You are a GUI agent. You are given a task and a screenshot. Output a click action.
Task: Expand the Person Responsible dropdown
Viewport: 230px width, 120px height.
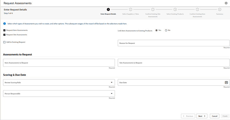click(x=111, y=93)
